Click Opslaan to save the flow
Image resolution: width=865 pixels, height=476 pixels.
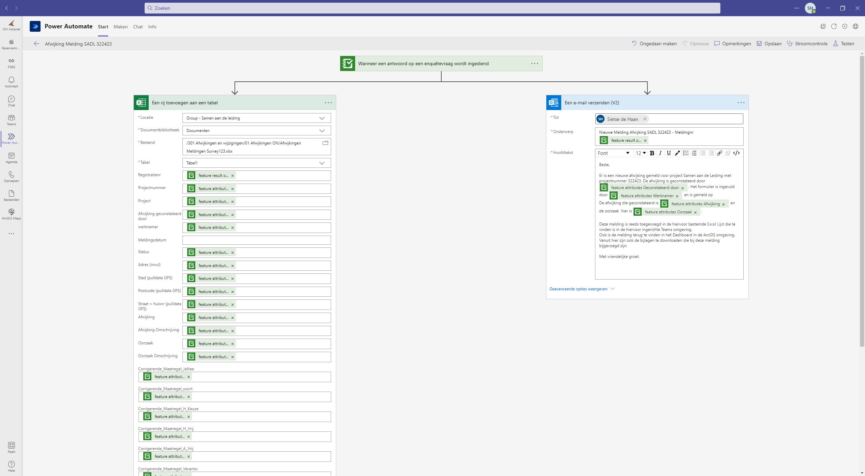tap(769, 44)
